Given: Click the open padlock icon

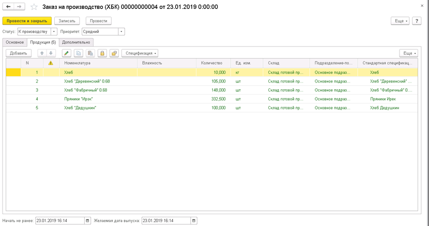Looking at the screenshot, I should [x=114, y=53].
